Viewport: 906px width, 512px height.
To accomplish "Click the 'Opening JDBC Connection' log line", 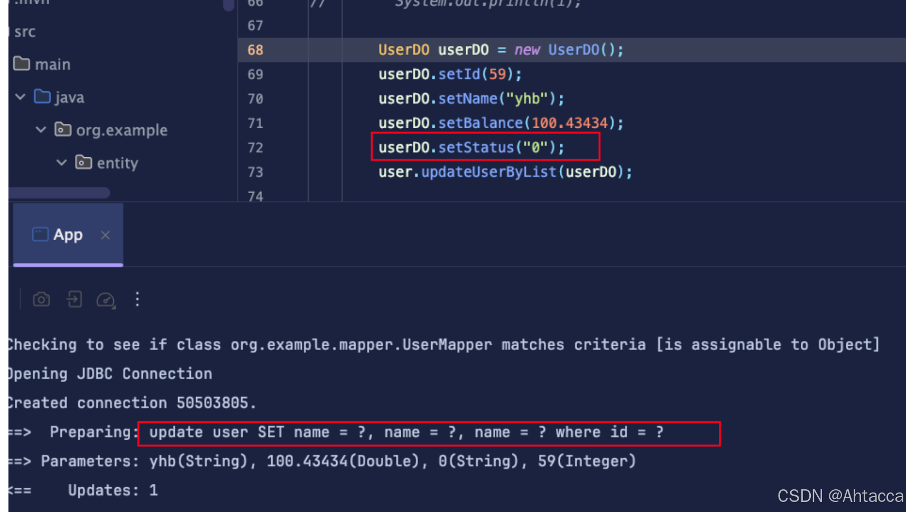I will (x=110, y=374).
